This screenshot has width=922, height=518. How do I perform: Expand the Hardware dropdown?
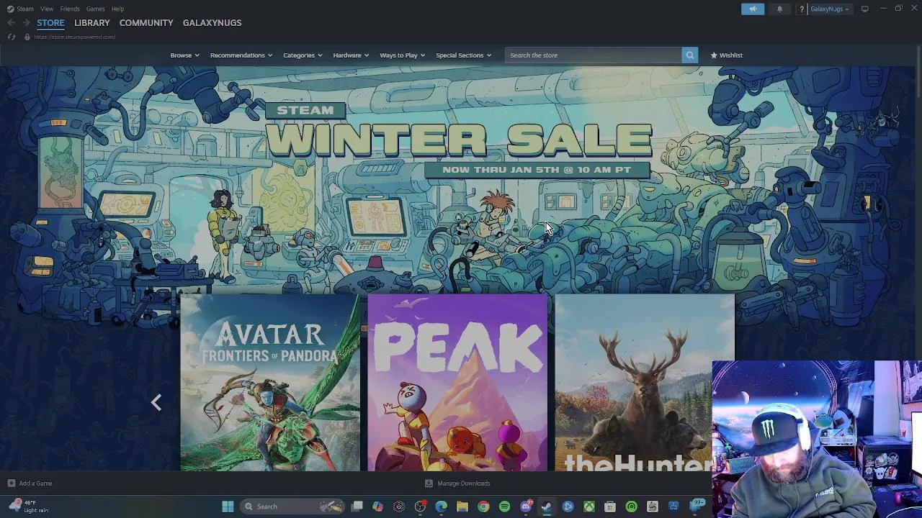pyautogui.click(x=351, y=55)
